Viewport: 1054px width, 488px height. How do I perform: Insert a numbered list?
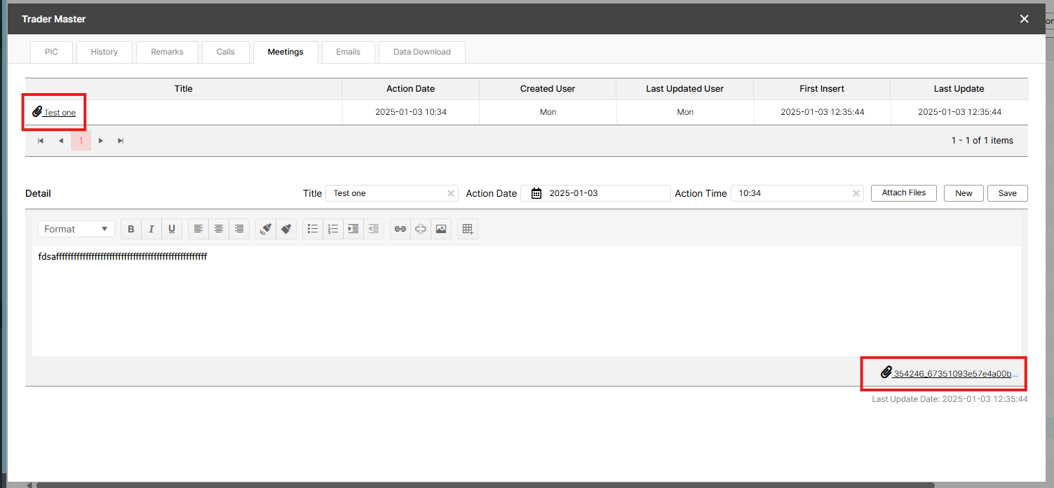pyautogui.click(x=333, y=229)
